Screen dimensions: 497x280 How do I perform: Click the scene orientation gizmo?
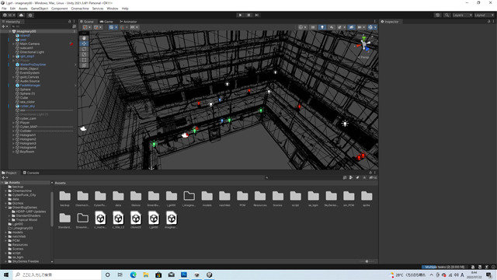pyautogui.click(x=364, y=45)
